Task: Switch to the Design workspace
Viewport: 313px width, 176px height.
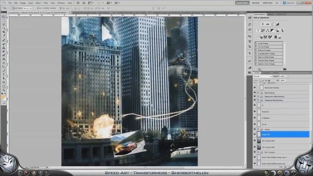Action: 255,3
